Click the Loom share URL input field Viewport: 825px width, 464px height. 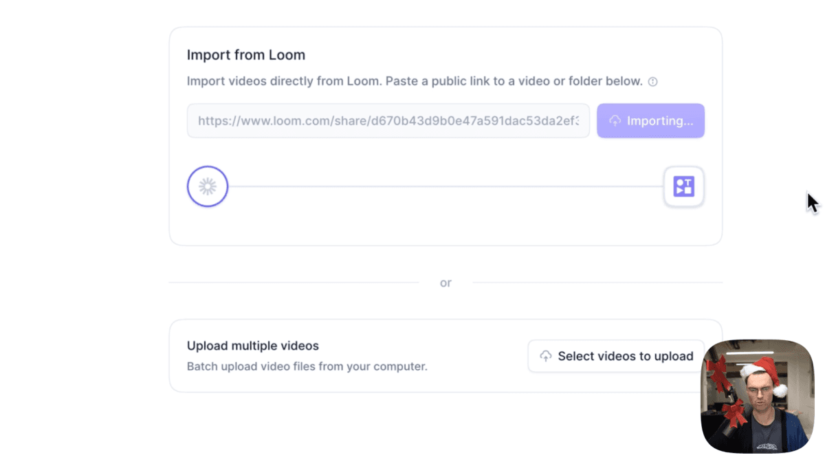click(388, 120)
